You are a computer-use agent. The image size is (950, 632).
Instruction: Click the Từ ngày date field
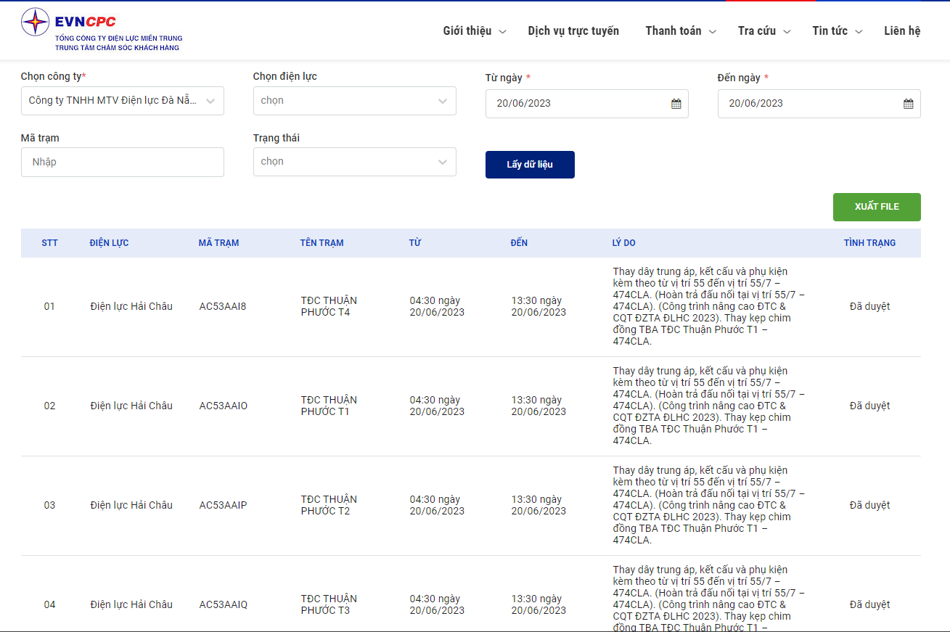click(587, 104)
